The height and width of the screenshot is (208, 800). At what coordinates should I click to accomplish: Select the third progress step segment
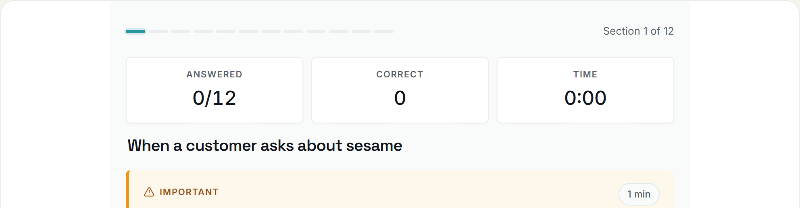181,31
